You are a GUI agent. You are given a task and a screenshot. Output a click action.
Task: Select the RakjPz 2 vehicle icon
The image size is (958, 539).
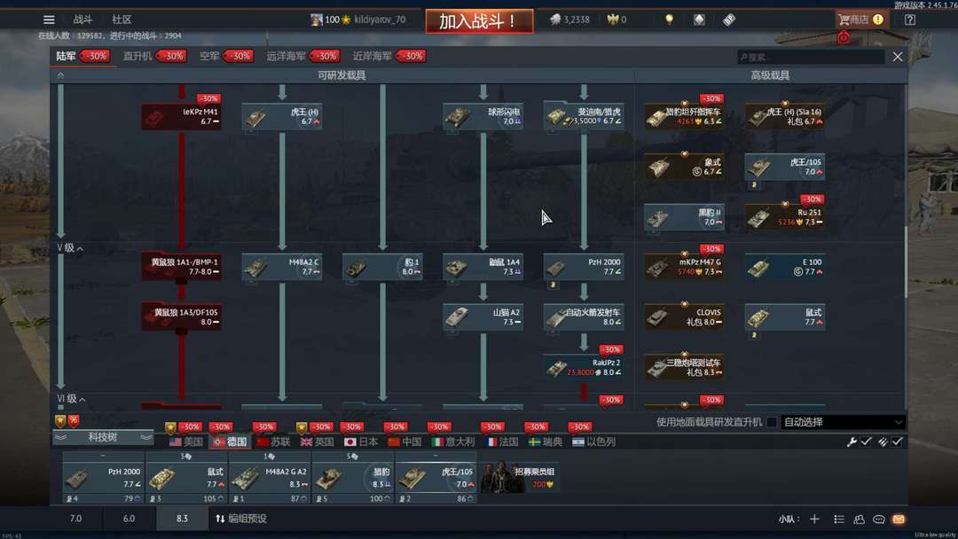pyautogui.click(x=584, y=368)
